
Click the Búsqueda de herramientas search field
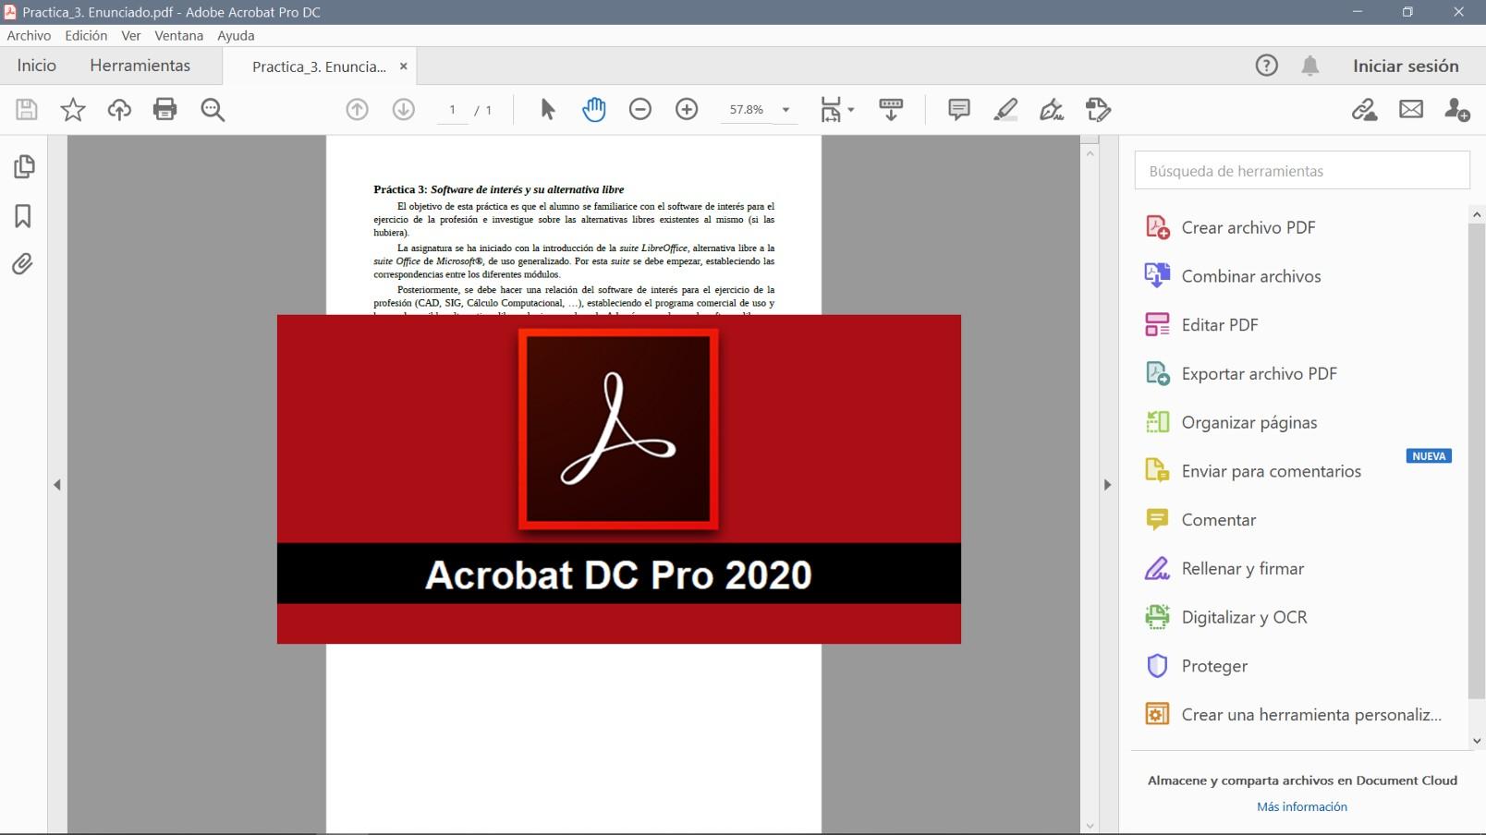(1302, 171)
